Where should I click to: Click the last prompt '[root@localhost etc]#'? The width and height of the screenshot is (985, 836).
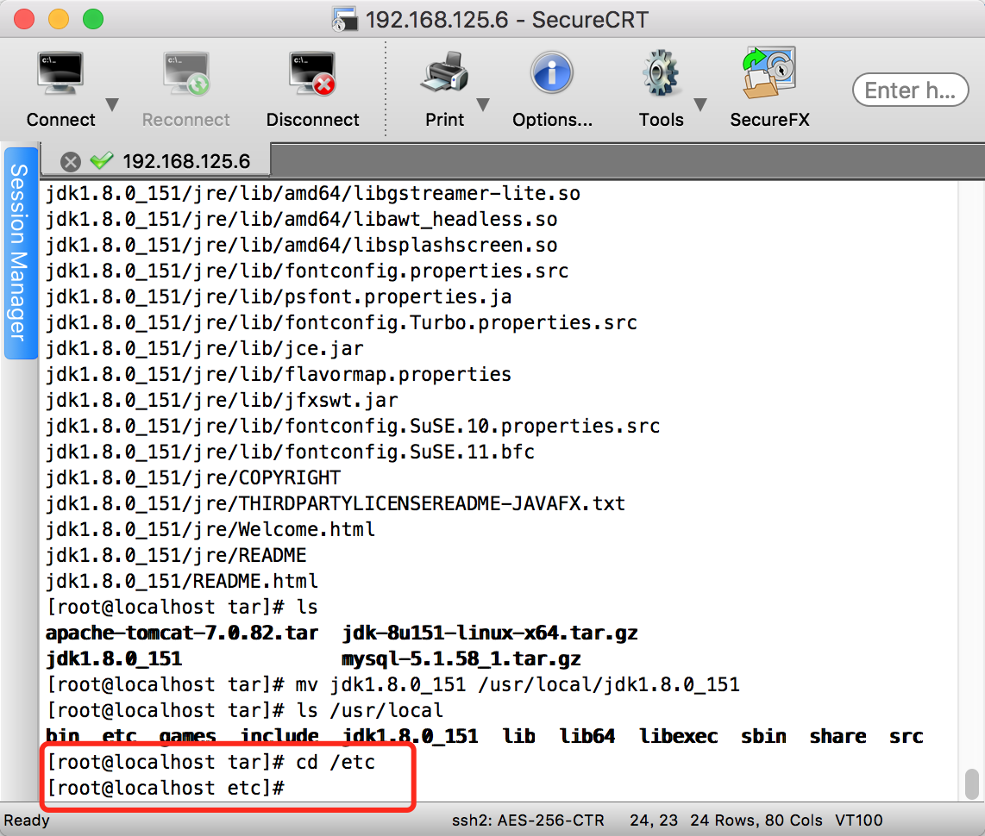pos(166,788)
